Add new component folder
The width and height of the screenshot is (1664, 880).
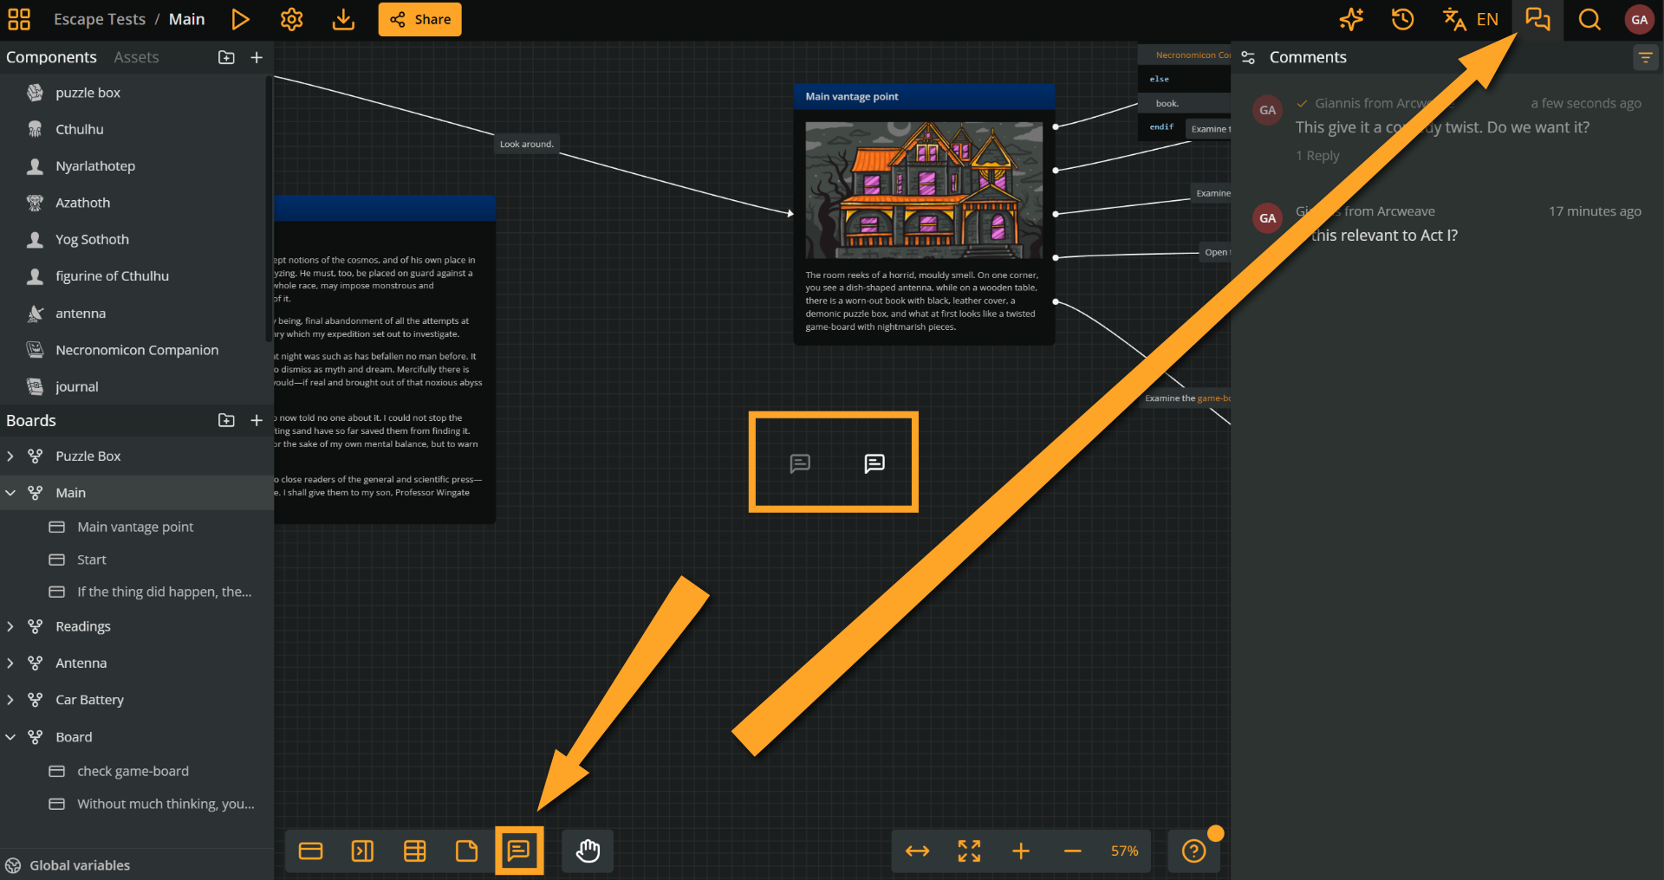[226, 57]
